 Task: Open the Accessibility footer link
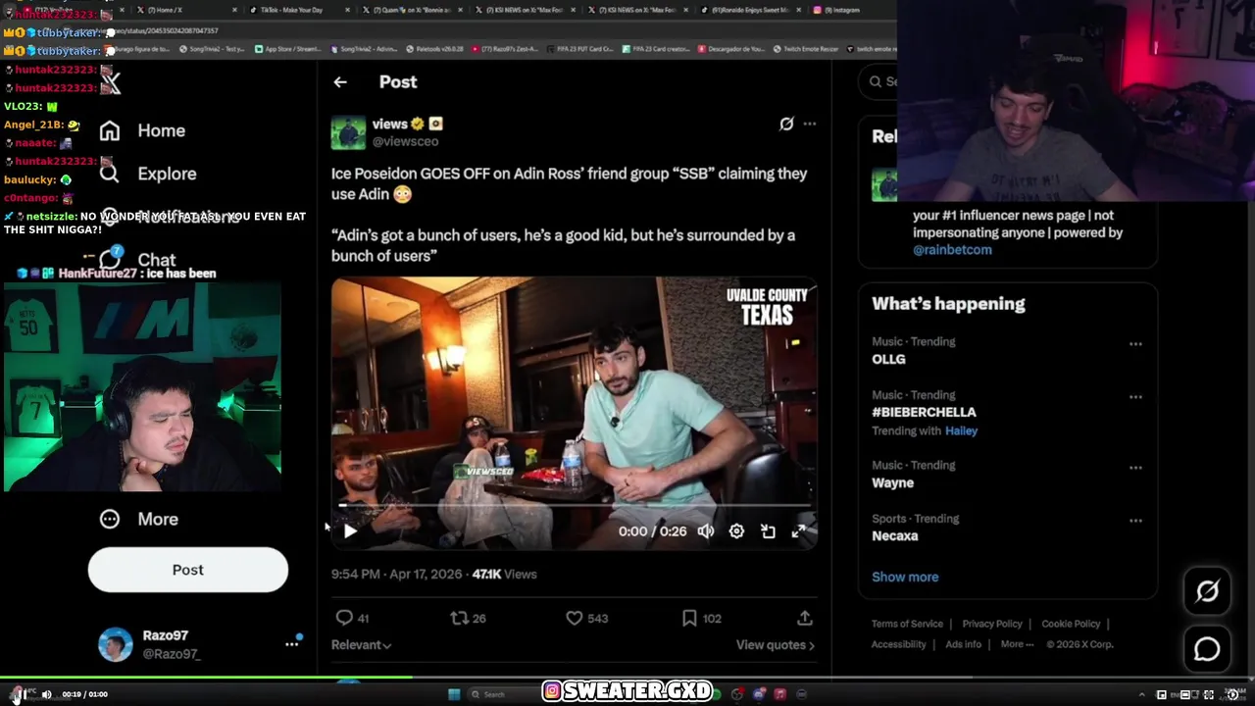click(x=898, y=644)
